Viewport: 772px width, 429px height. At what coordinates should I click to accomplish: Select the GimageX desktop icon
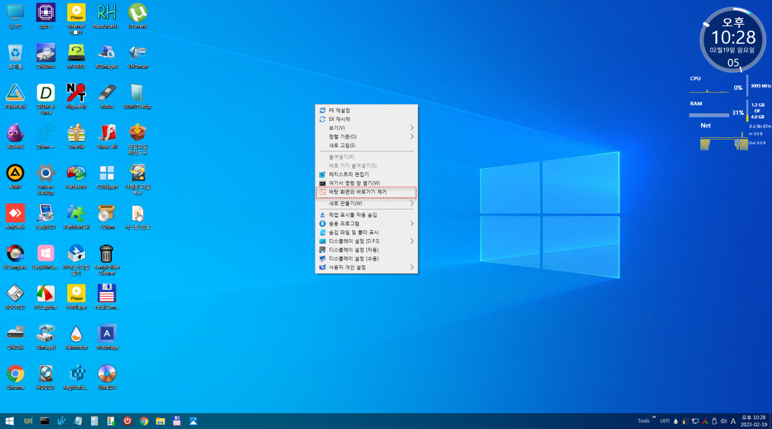46,337
